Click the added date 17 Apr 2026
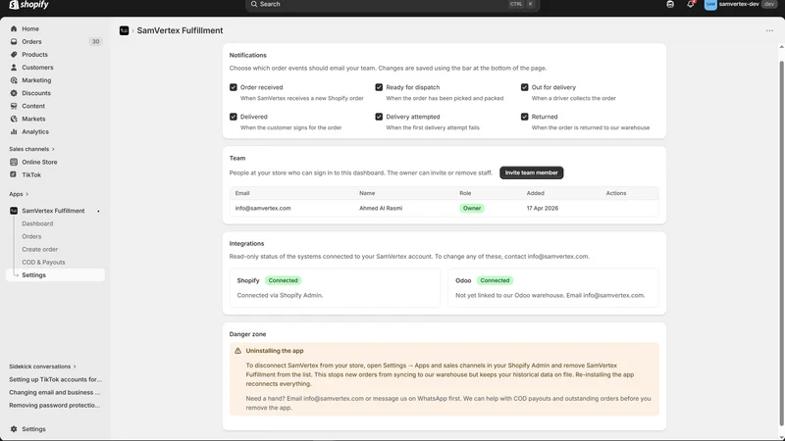Screen dimensions: 785x441 (x=543, y=208)
